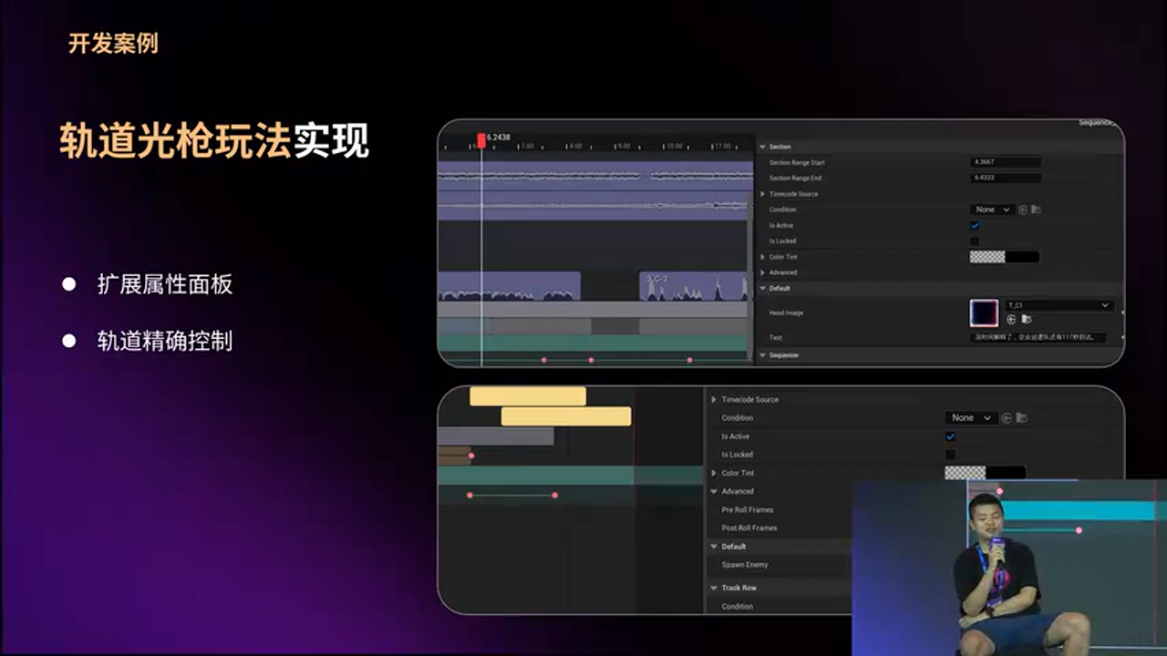Click the Section Range Start value field

point(1007,162)
